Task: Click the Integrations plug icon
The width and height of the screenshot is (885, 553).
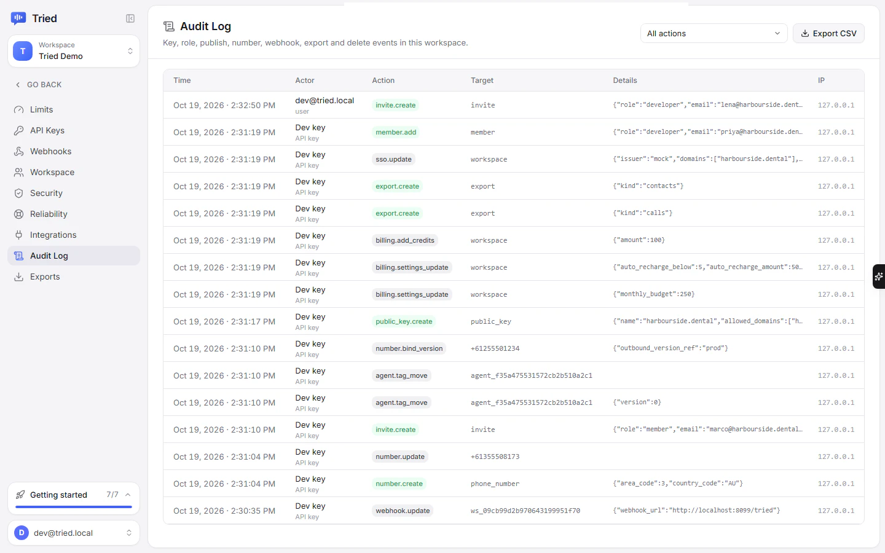Action: tap(19, 235)
